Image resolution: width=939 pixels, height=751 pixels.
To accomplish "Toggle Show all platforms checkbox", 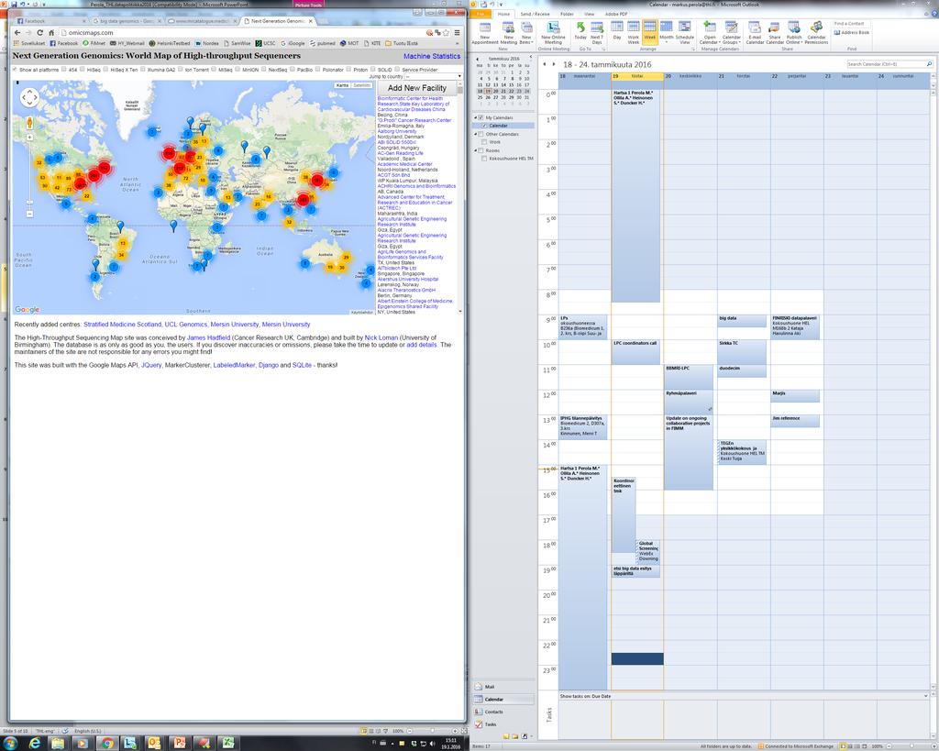I will click(16, 70).
